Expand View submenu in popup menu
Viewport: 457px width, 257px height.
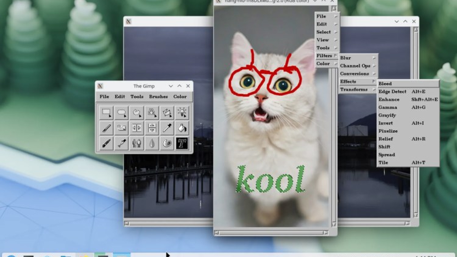pyautogui.click(x=326, y=40)
